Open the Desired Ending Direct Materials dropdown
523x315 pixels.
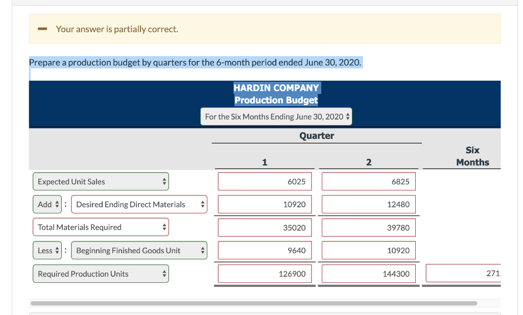pos(139,204)
